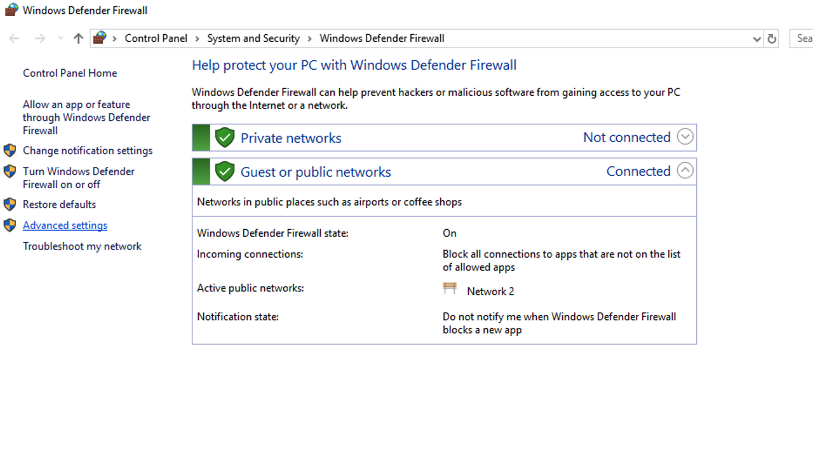Click 'Do not notify me' value text
The width and height of the screenshot is (813, 470).
[x=560, y=323]
